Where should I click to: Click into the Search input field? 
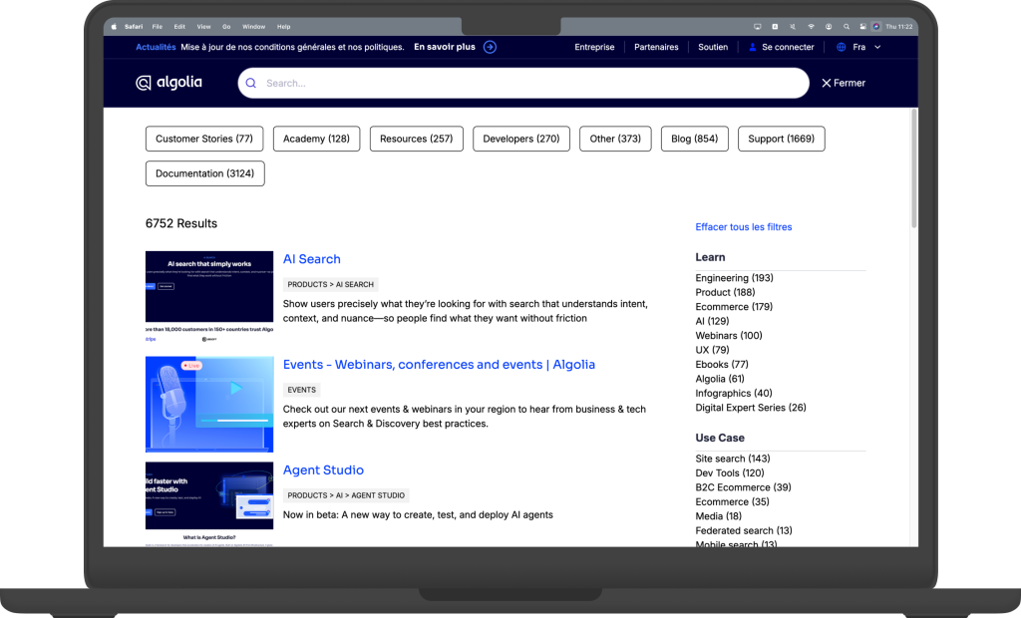tap(528, 84)
